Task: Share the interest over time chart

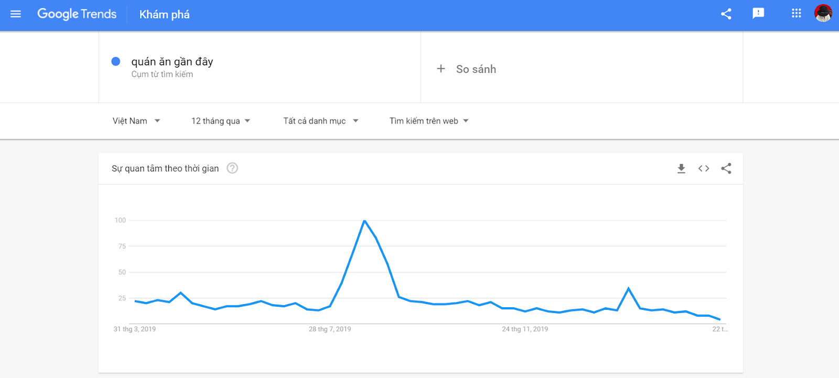Action: pos(726,168)
